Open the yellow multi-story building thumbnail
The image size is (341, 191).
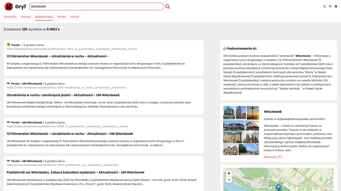233,137
